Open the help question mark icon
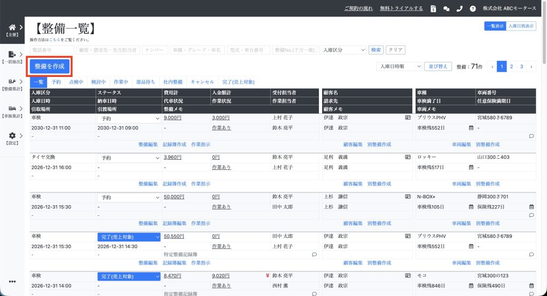Viewport: 547px width, 296px height. [473, 9]
